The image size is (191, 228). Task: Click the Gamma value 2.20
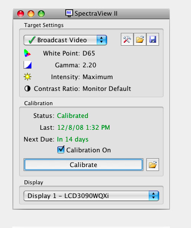coord(89,65)
